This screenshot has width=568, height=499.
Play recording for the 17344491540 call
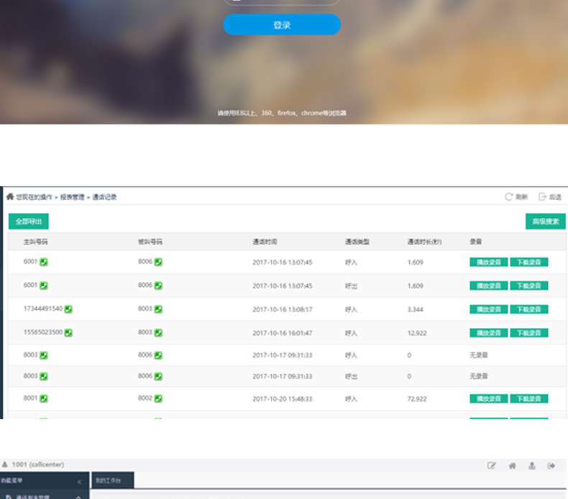click(488, 309)
